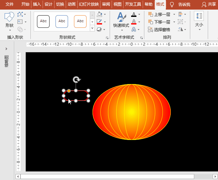
Task: Open text fill dropdown arrow
Action: (x=139, y=14)
